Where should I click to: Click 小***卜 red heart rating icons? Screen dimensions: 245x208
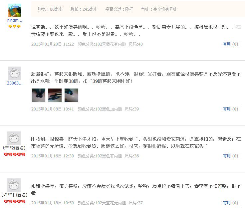coord(15,201)
